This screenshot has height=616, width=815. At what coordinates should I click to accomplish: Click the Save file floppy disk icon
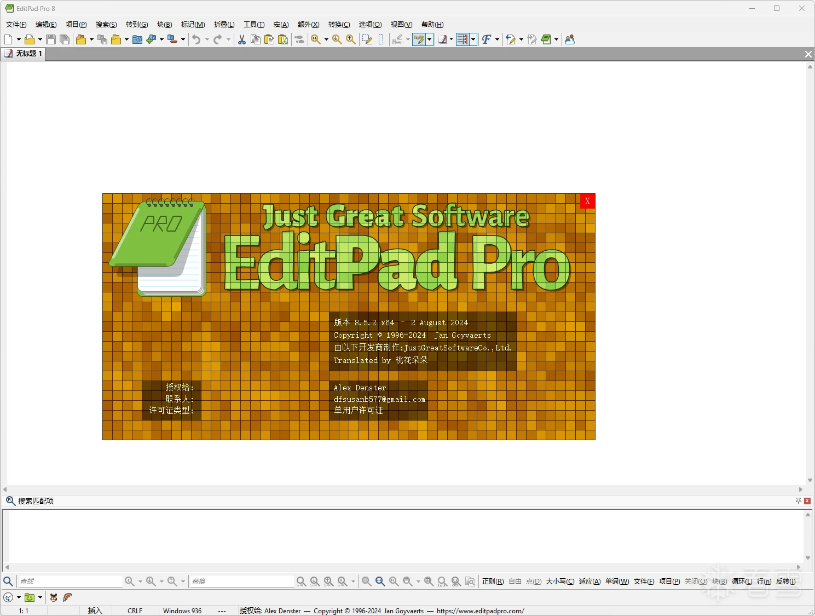[x=51, y=39]
